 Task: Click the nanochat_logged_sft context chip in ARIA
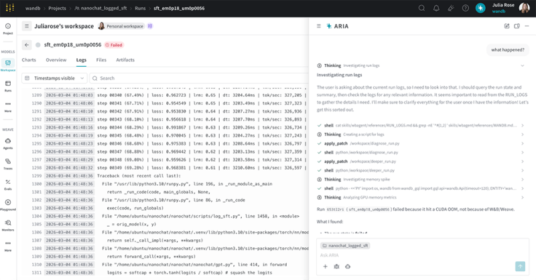345,245
